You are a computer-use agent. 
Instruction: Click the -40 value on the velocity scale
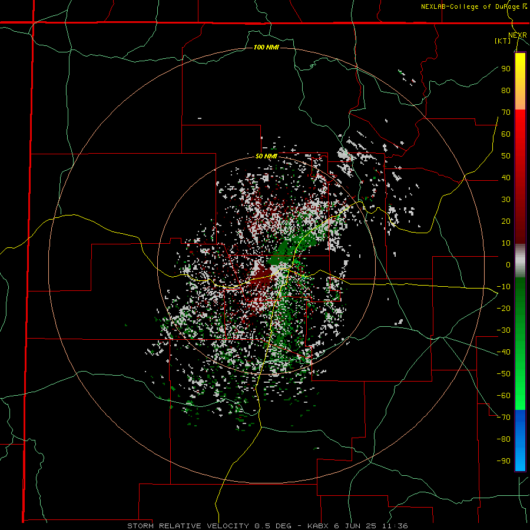[503, 352]
